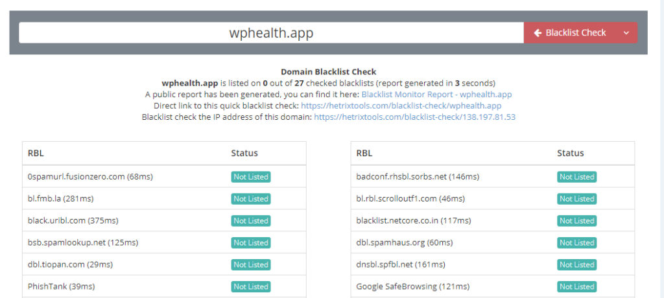Click the Not Listed status of dbl.spamhaus.org
The image size is (664, 298).
(576, 243)
